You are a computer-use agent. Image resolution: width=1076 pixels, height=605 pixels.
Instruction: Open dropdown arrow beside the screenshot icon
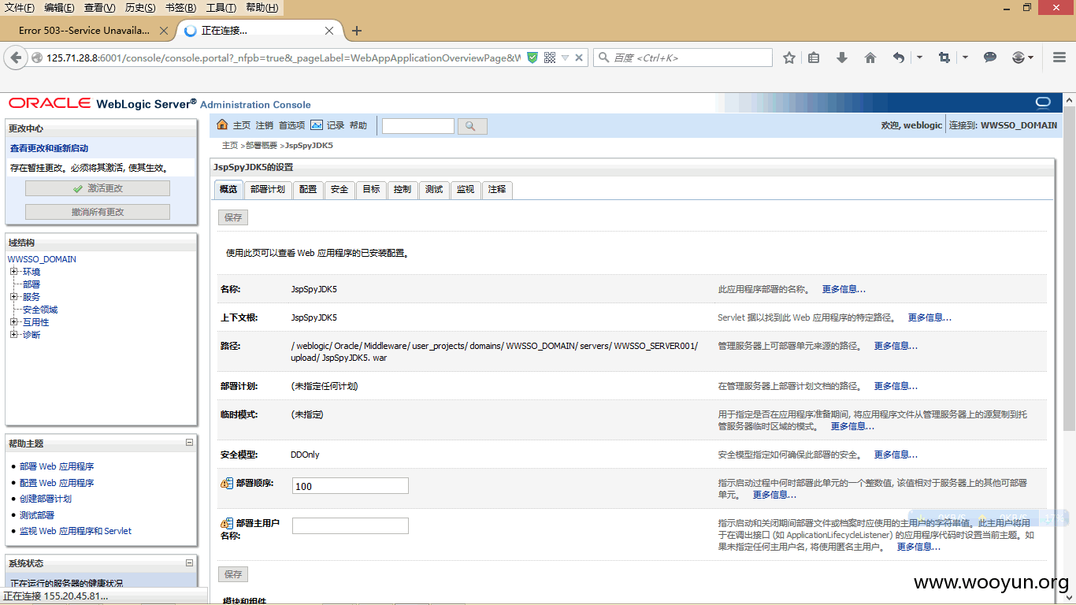pos(965,58)
